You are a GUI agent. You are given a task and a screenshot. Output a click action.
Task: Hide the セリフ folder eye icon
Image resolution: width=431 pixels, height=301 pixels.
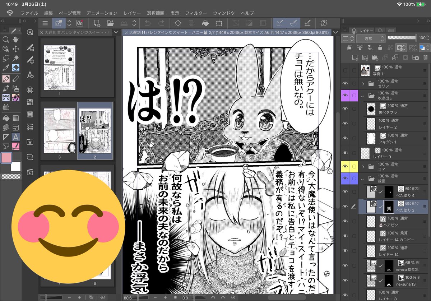pos(345,83)
